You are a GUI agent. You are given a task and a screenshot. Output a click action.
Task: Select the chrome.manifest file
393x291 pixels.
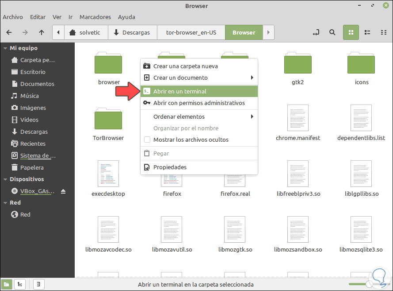pyautogui.click(x=298, y=118)
